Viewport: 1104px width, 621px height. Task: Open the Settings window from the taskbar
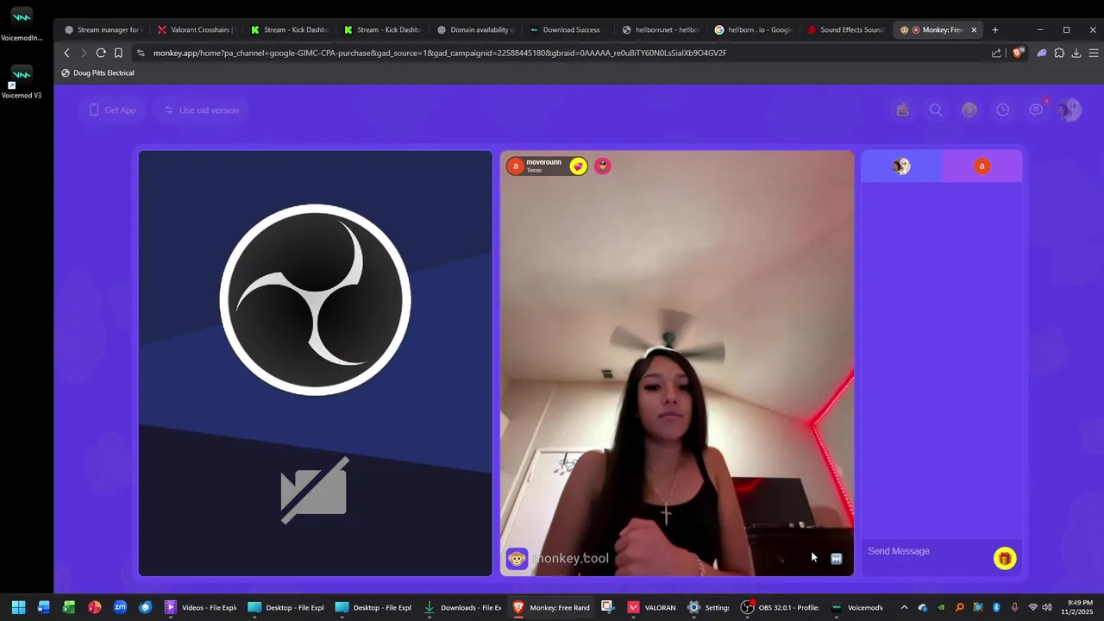[709, 607]
